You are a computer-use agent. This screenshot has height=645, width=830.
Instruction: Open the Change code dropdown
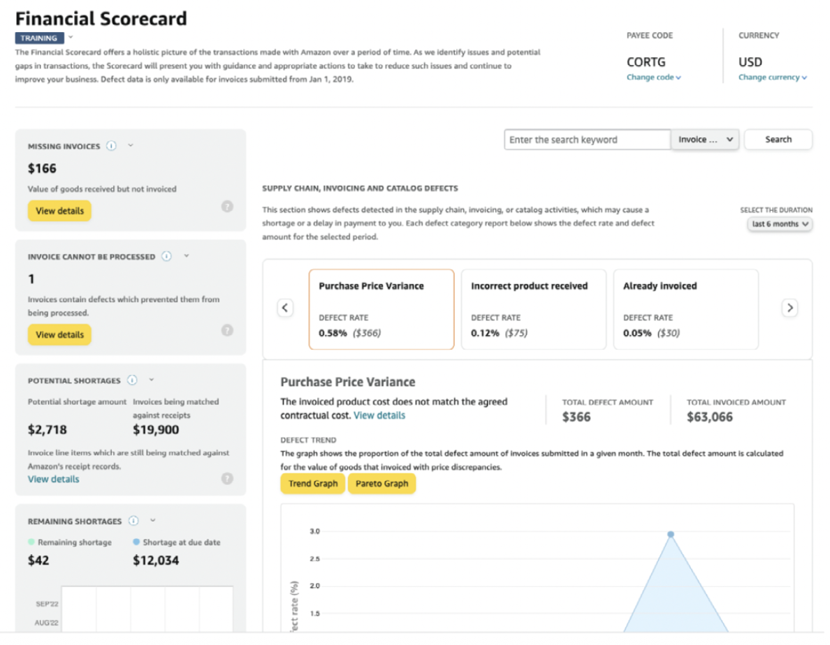pyautogui.click(x=654, y=77)
